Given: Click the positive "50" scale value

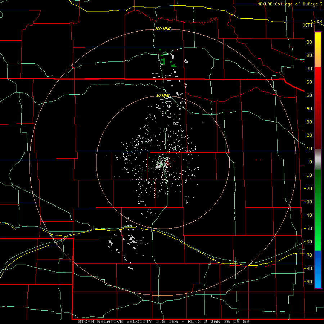Looking at the screenshot, I should coord(309,95).
